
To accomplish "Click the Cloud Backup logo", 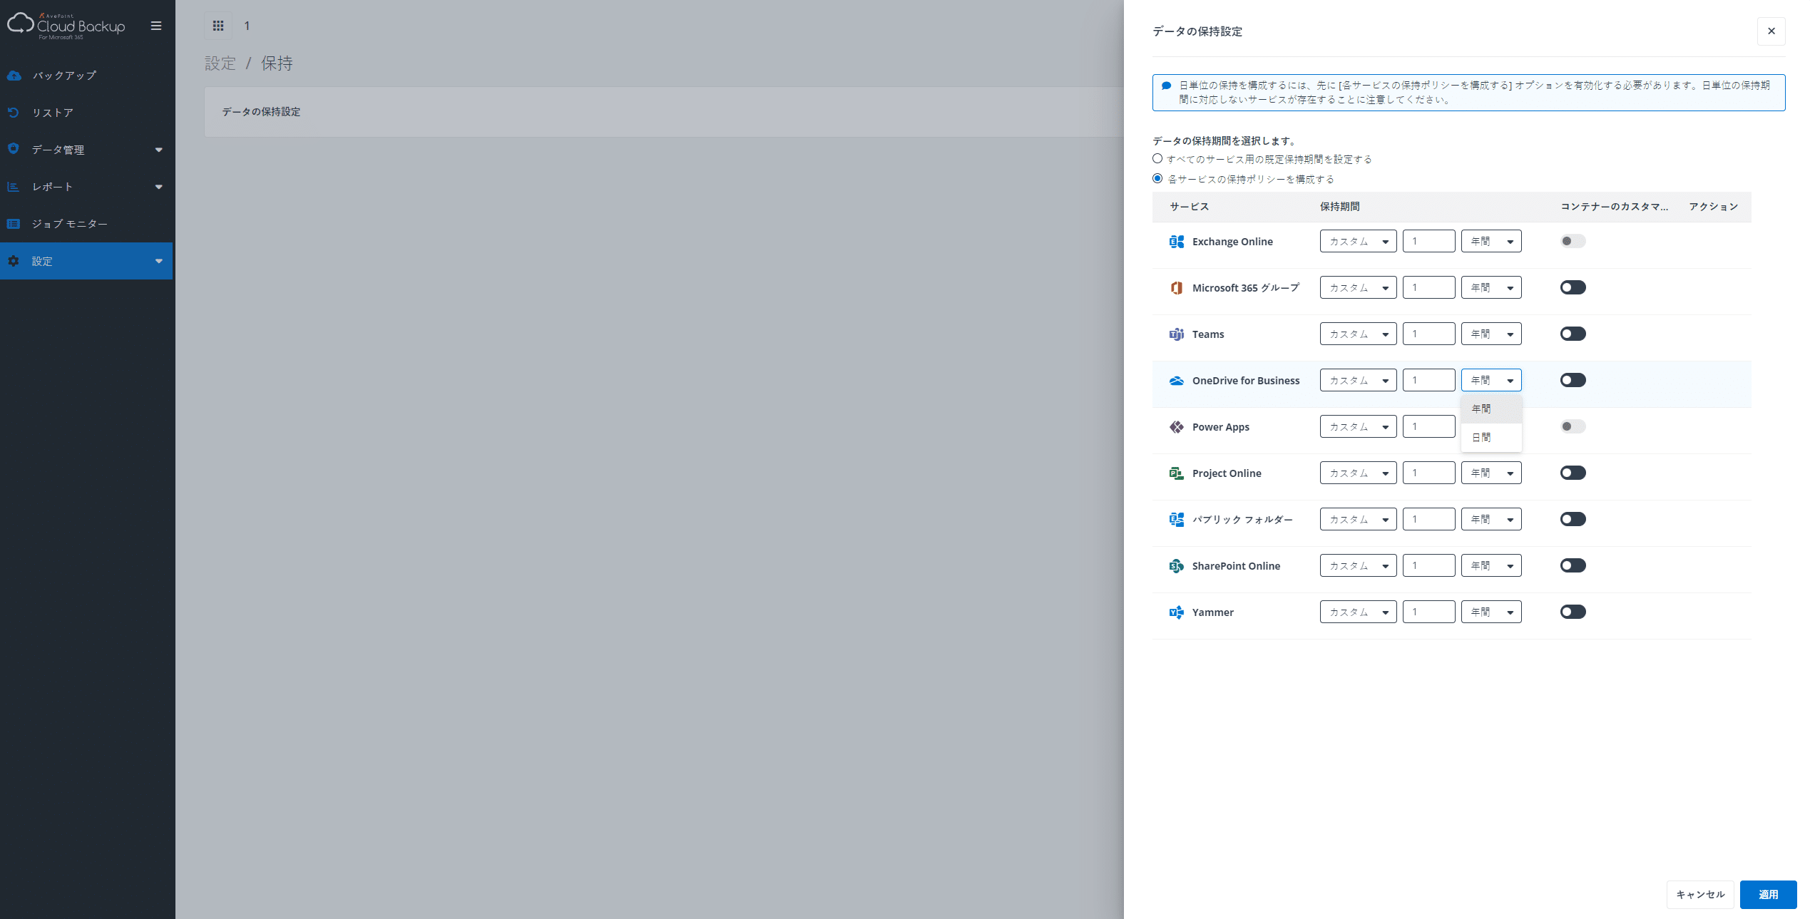I will point(66,26).
